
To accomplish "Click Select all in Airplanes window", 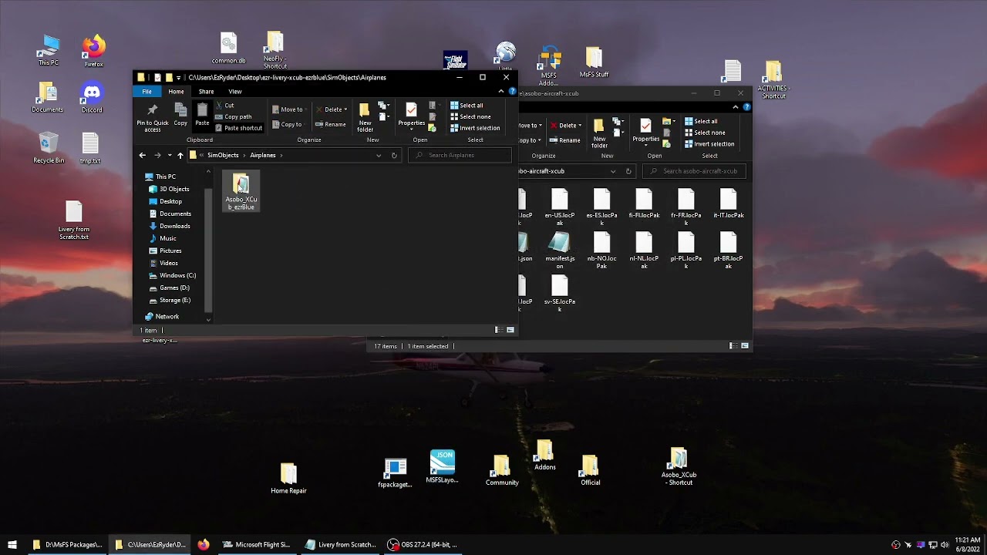I will click(x=467, y=106).
